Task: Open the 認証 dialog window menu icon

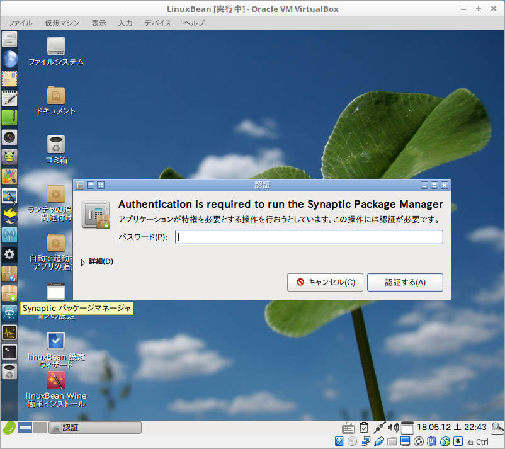Action: (x=80, y=185)
